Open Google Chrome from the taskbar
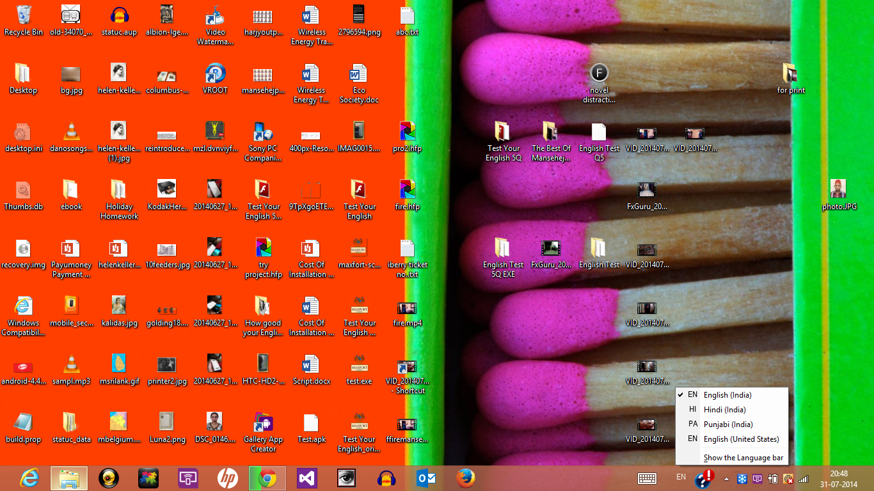 click(267, 478)
